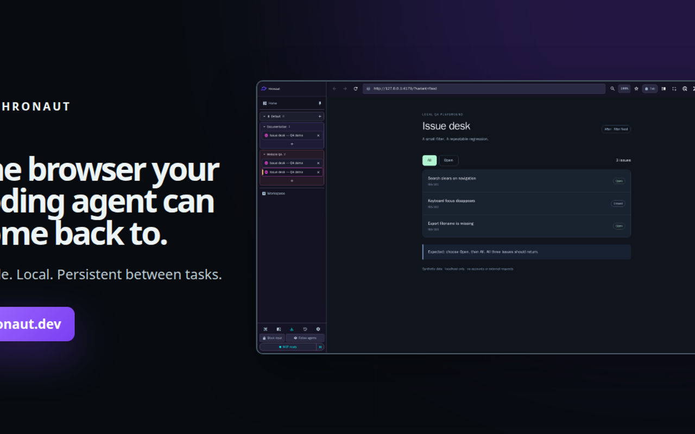The width and height of the screenshot is (695, 434).
Task: Close the highlighted Website QA Issue desk tab
Action: coord(318,172)
